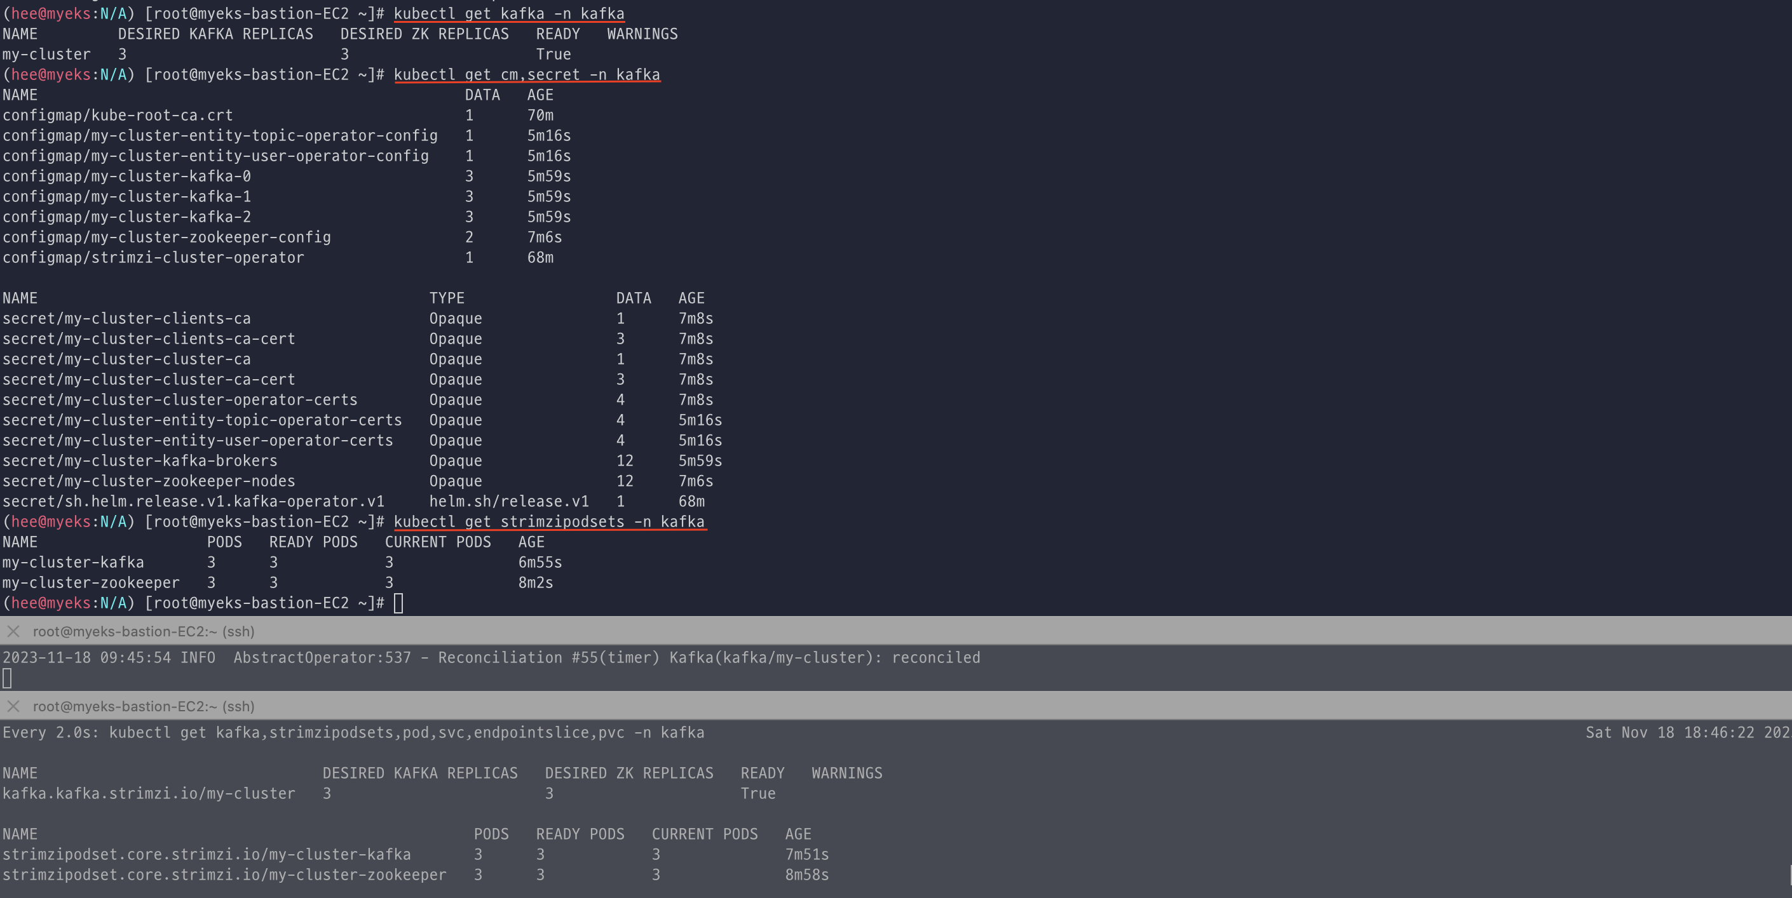1792x898 pixels.
Task: Click the underlined 'kubectl get strimzipodsets' command
Action: pyautogui.click(x=549, y=521)
